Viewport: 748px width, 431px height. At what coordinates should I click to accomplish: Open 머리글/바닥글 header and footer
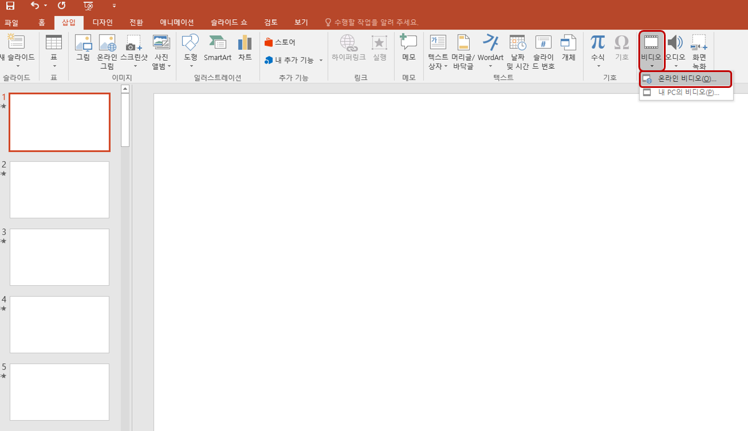point(463,52)
